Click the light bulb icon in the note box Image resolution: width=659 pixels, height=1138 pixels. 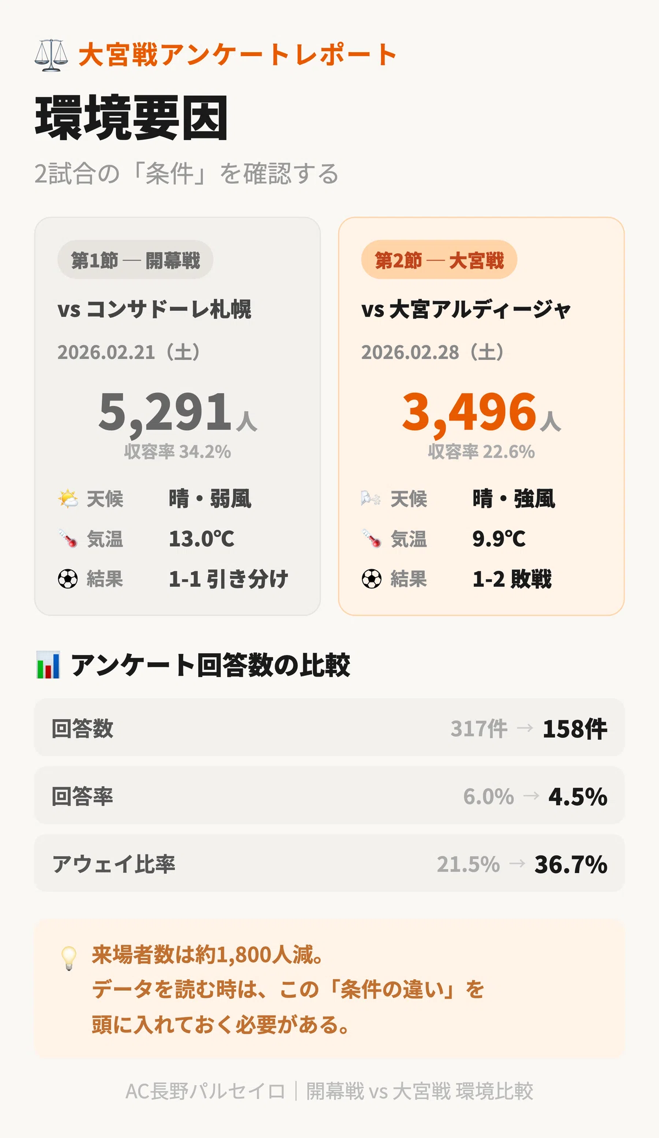pyautogui.click(x=69, y=958)
